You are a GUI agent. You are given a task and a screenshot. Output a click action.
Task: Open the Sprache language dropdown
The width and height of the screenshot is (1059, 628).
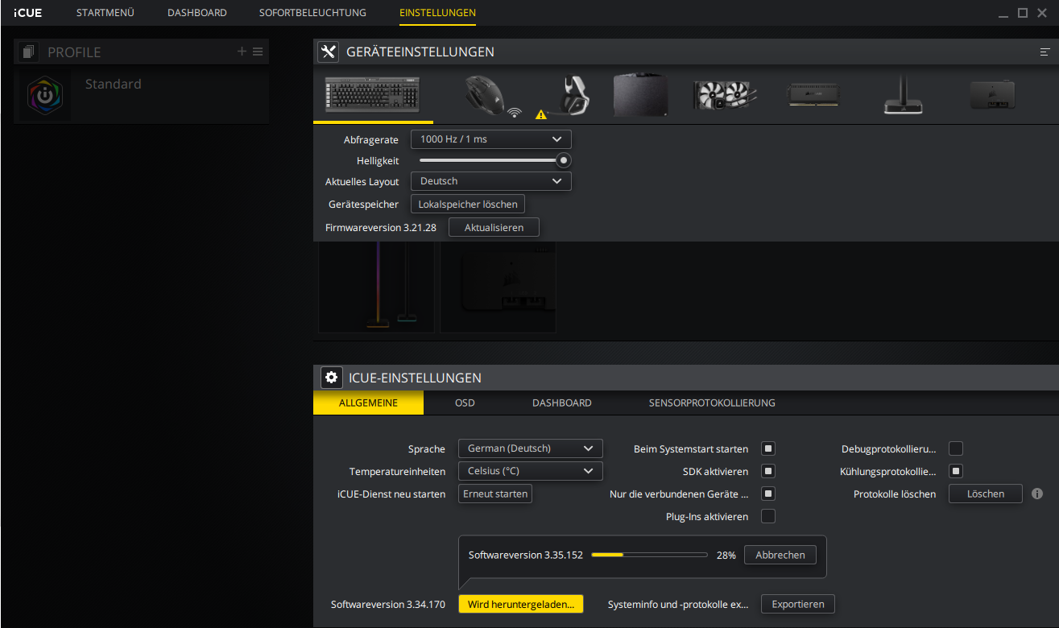click(x=530, y=448)
